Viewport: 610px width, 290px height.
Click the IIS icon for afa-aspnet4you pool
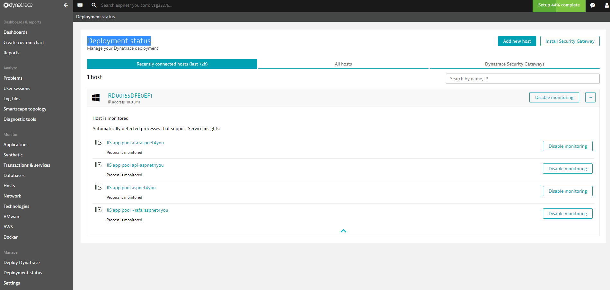[98, 142]
